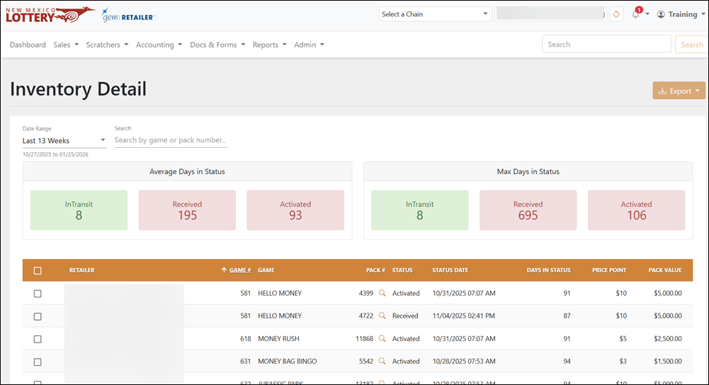Viewport: 709px width, 385px height.
Task: Click magnifier icon next to pack 4722
Action: (382, 316)
